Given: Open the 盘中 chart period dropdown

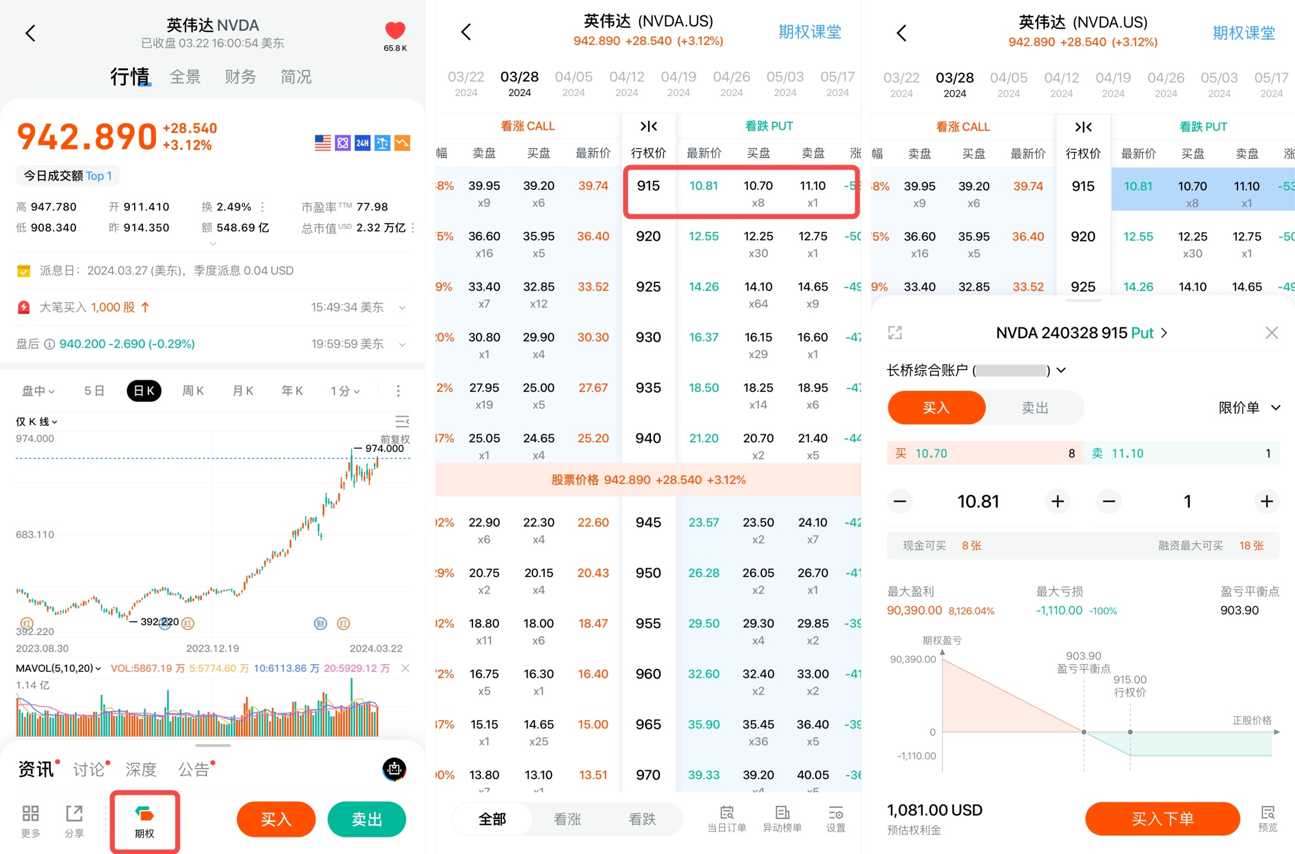Looking at the screenshot, I should (x=38, y=391).
